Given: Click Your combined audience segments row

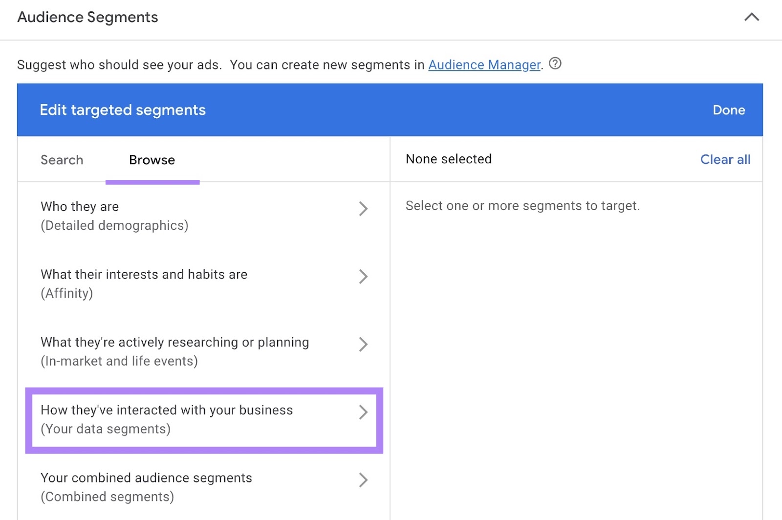Looking at the screenshot, I should (146, 478).
